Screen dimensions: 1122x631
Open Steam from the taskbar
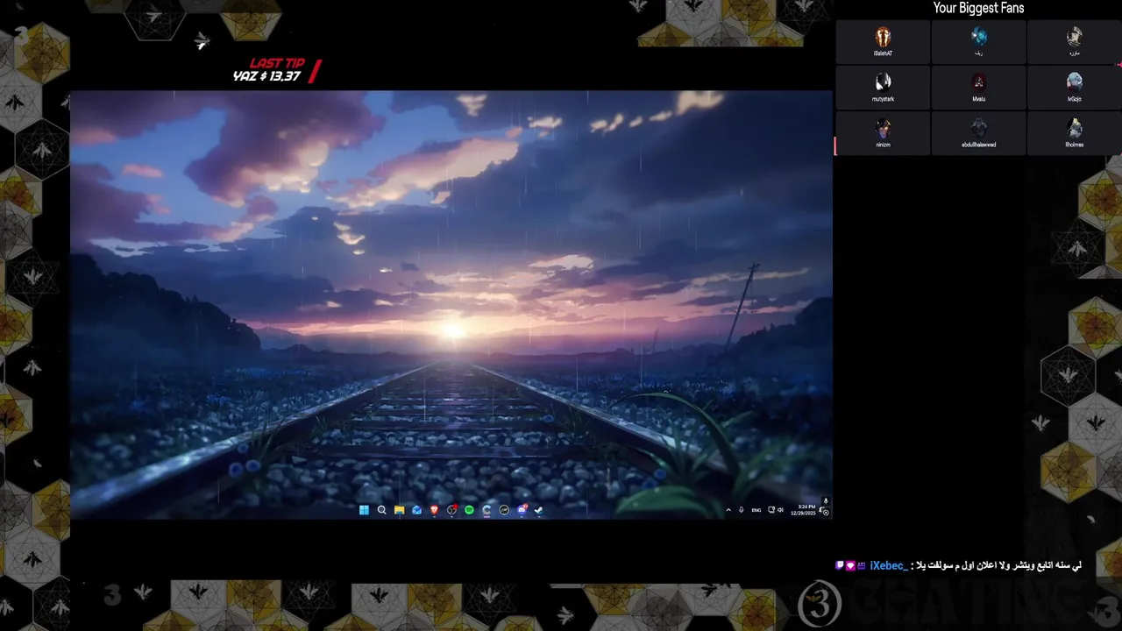tap(539, 510)
